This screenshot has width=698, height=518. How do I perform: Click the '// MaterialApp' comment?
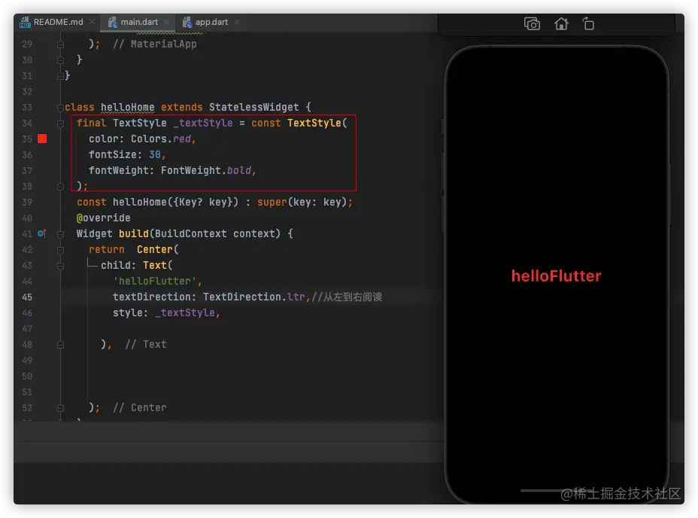coord(154,44)
